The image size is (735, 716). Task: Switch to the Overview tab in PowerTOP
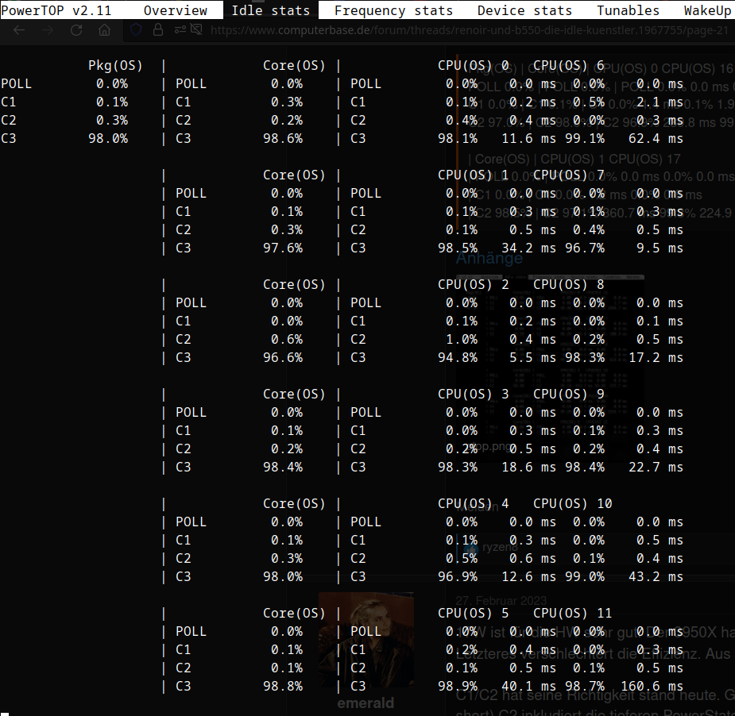(175, 10)
